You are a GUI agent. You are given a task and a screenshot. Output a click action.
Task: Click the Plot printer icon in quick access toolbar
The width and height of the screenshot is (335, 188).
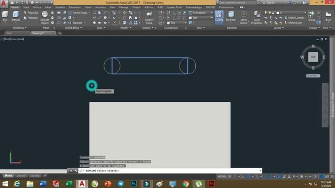(x=32, y=3)
